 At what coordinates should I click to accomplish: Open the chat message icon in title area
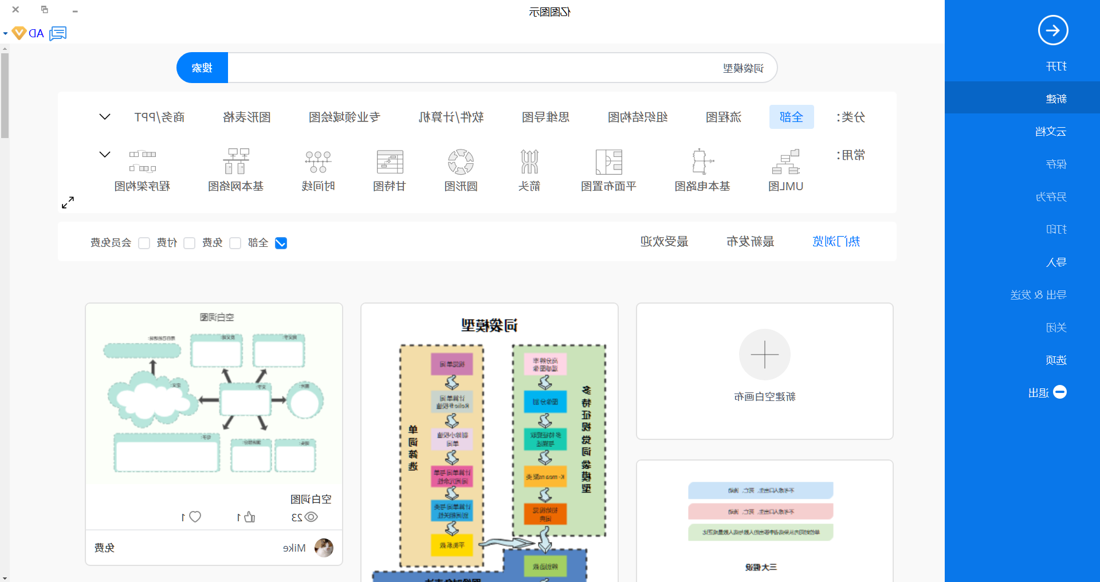pyautogui.click(x=58, y=33)
